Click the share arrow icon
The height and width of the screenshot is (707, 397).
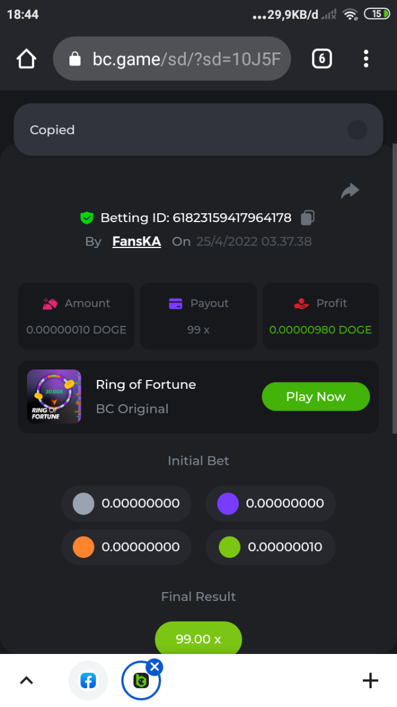(350, 191)
